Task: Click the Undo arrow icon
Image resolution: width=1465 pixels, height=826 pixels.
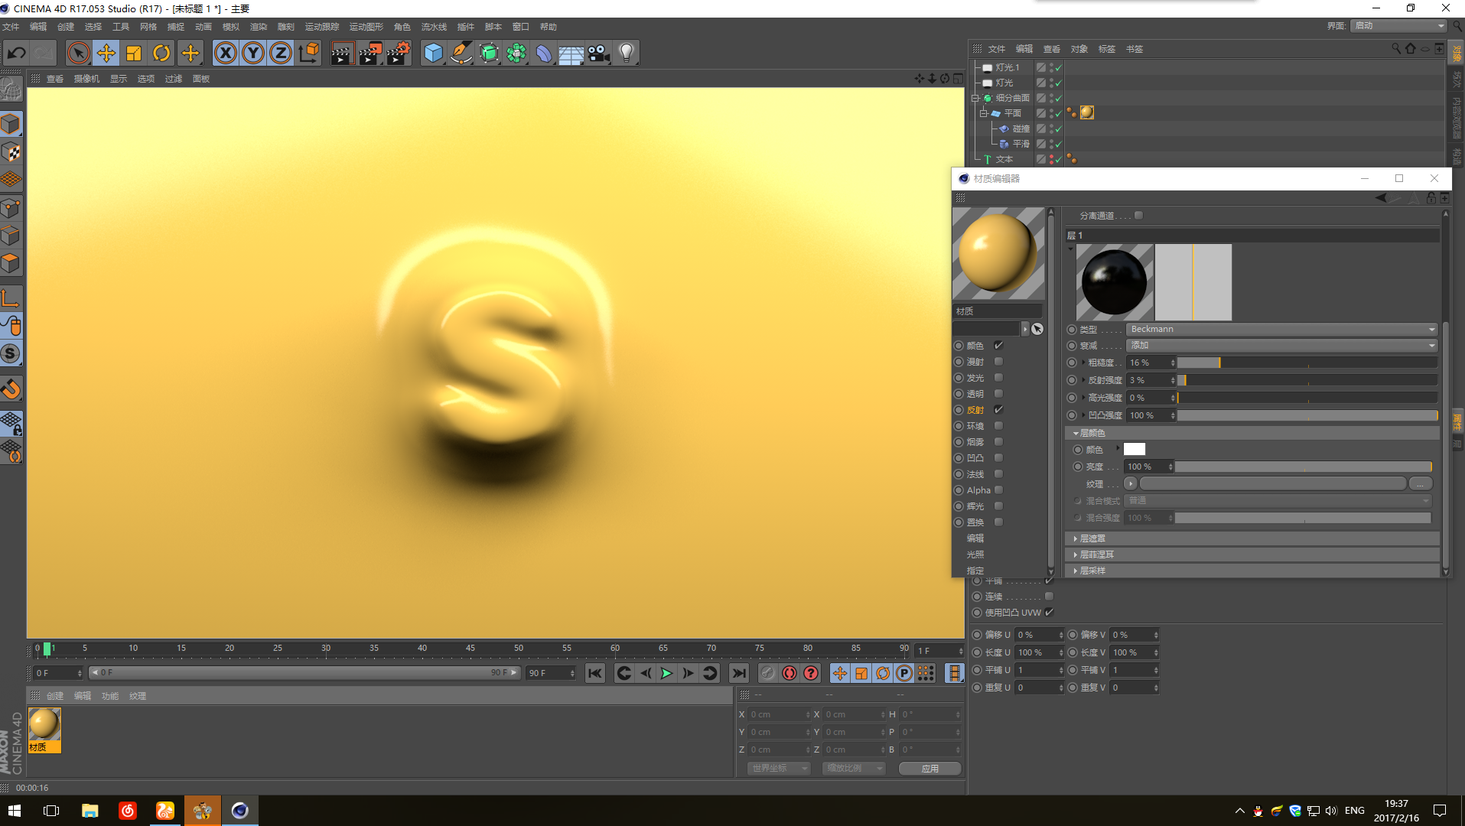Action: coord(17,53)
